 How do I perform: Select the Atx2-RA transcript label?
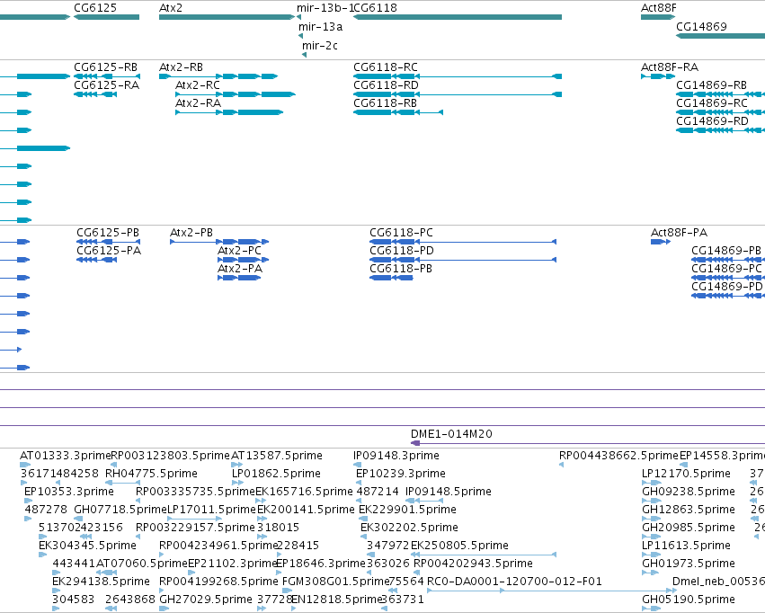[x=198, y=102]
